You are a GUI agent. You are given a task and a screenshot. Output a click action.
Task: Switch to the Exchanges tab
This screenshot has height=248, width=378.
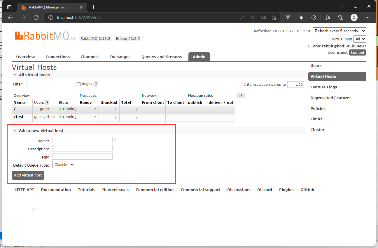(x=120, y=57)
